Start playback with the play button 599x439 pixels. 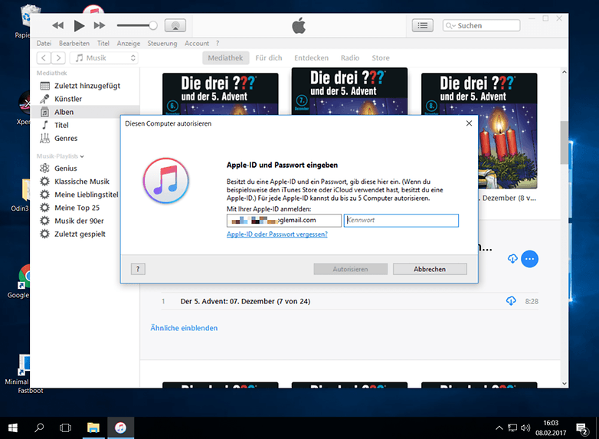coord(79,25)
